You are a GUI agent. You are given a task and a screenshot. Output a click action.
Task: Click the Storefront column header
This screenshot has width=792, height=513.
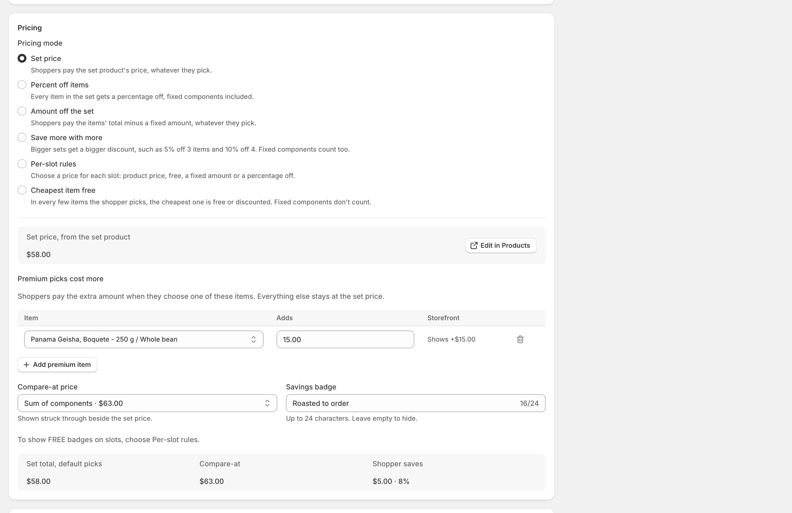pyautogui.click(x=443, y=318)
